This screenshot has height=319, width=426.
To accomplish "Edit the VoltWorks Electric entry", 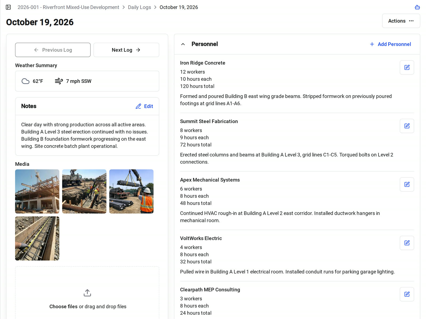I will 407,243.
